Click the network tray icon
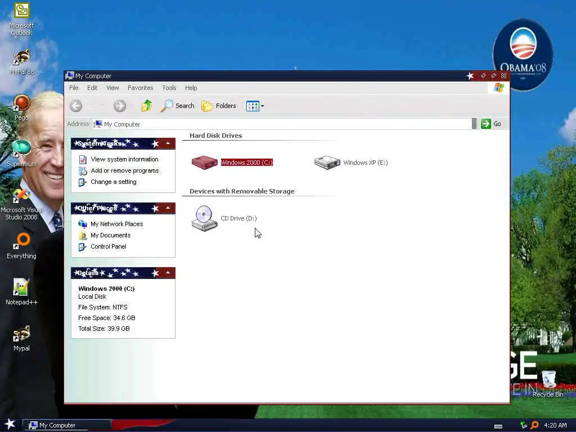The width and height of the screenshot is (576, 432). 524,425
